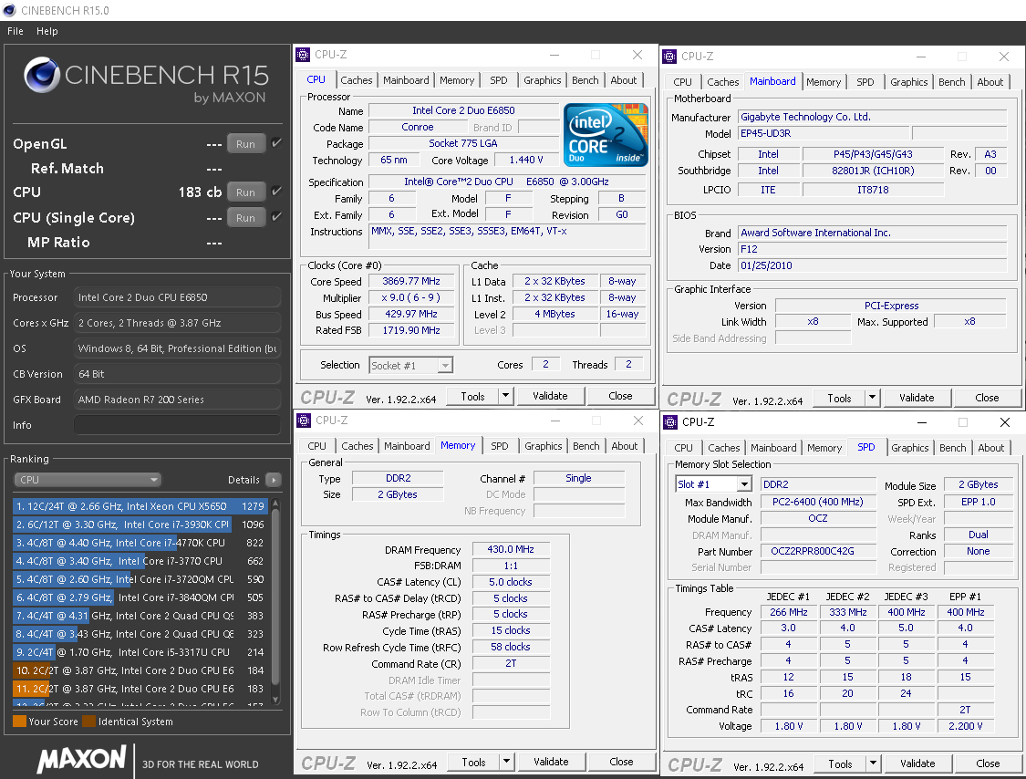Click the Cinebench app icon in title bar
The image size is (1026, 779).
(9, 10)
